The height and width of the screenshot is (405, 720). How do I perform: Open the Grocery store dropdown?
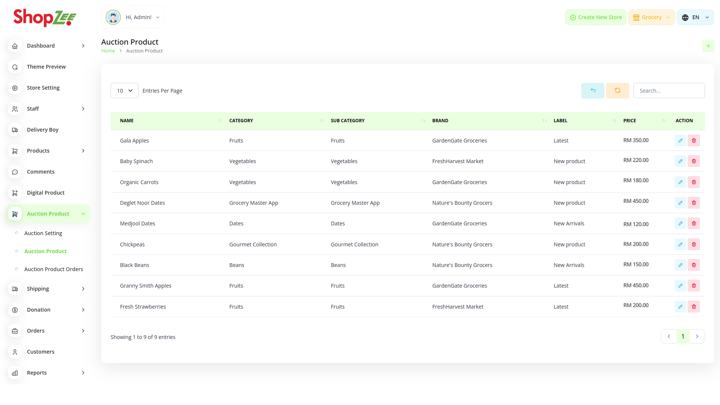coord(651,17)
